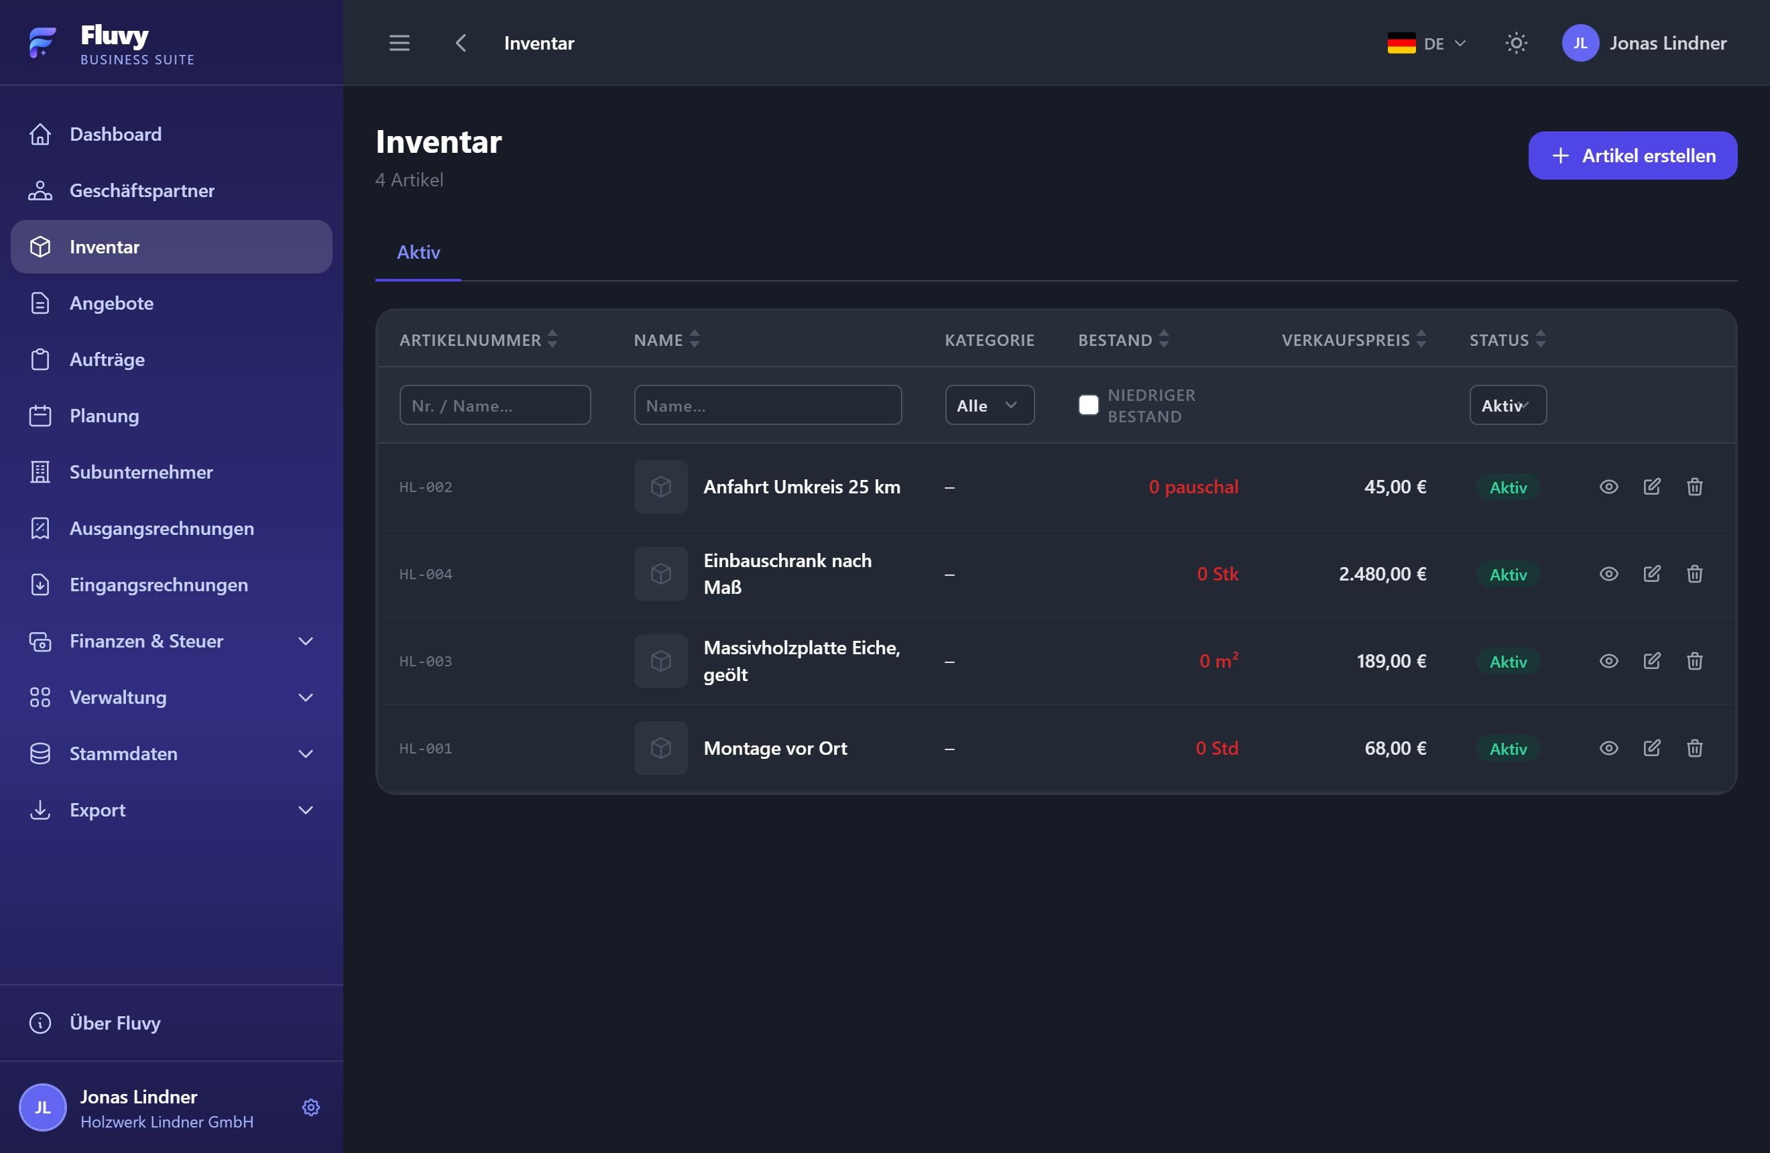The image size is (1770, 1153).
Task: Expand Finanzen & Steuer menu
Action: pos(172,641)
